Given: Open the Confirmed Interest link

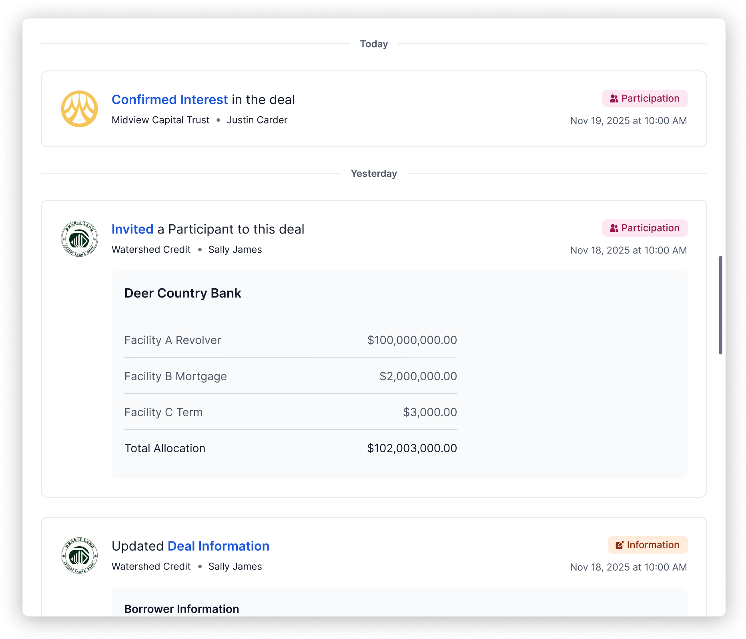Looking at the screenshot, I should pos(170,100).
